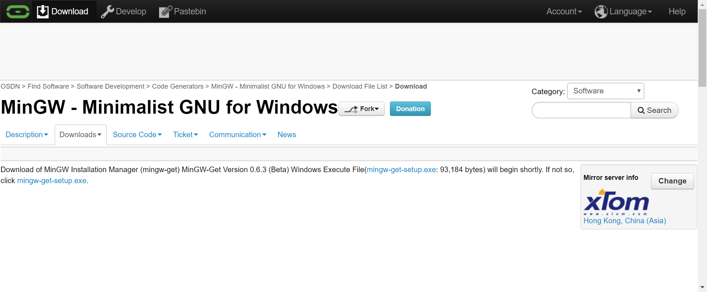Click the search text input field
The height and width of the screenshot is (292, 707).
(x=582, y=110)
